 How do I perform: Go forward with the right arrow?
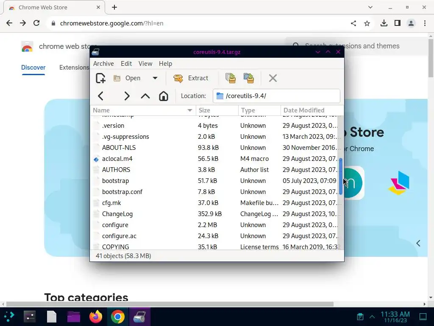tap(126, 96)
